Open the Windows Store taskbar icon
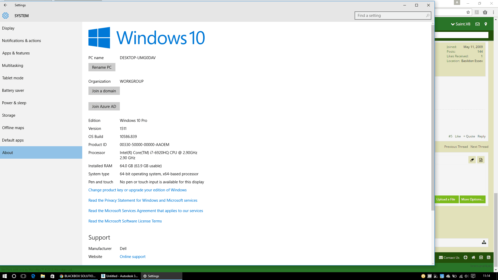 52,276
